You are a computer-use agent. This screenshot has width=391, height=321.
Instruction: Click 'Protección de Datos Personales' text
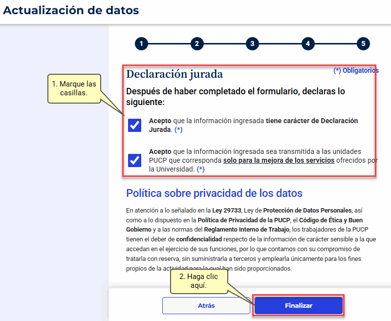point(307,211)
